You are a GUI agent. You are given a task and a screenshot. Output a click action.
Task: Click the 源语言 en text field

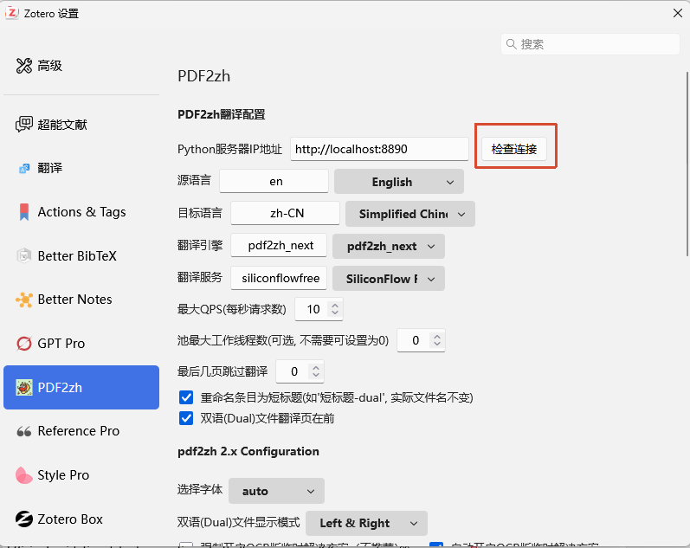(x=274, y=181)
